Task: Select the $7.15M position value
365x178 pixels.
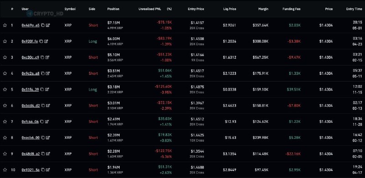Action: point(113,23)
